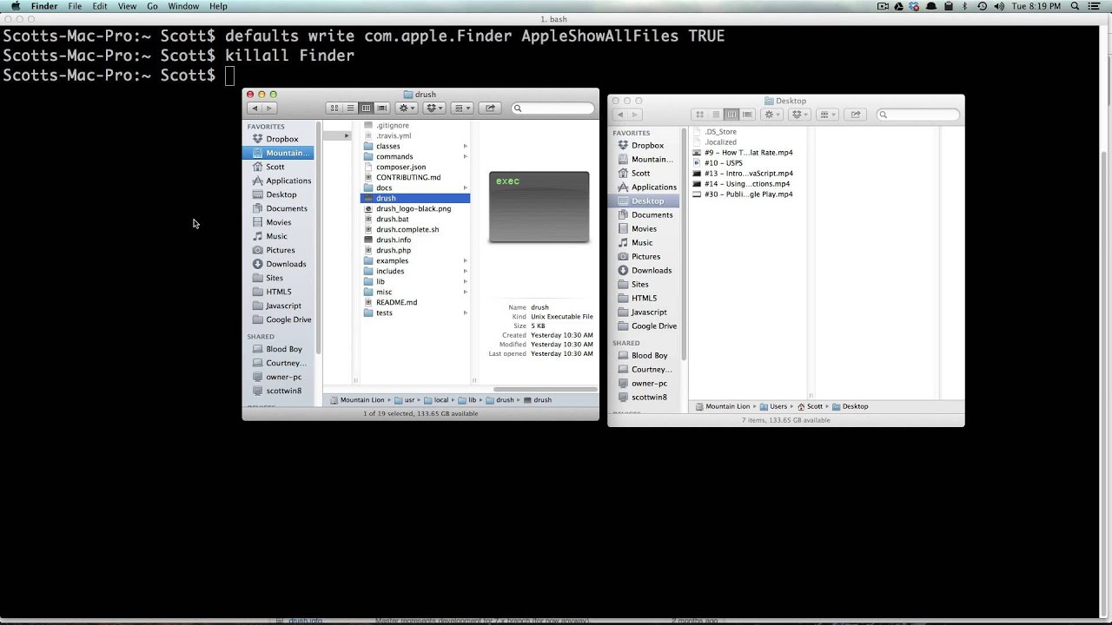Open Sites in Desktop window sidebar

point(640,285)
